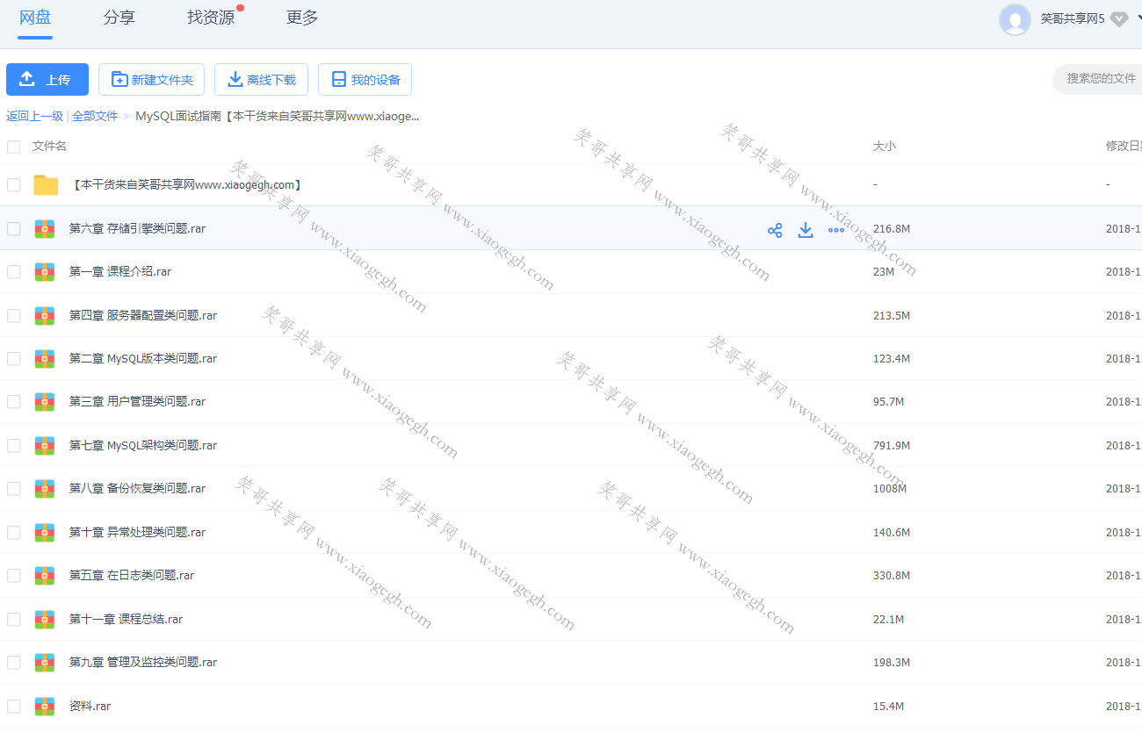
Task: Click the VIP diamond badge next to username
Action: [1118, 18]
